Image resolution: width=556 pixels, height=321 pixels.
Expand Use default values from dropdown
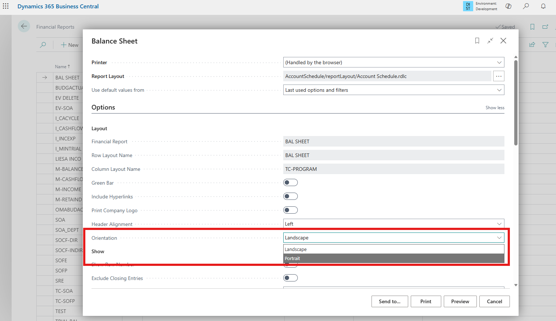point(394,90)
